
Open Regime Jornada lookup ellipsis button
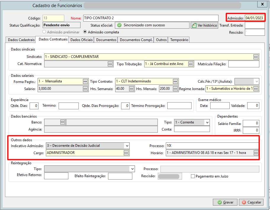pyautogui.click(x=256, y=89)
